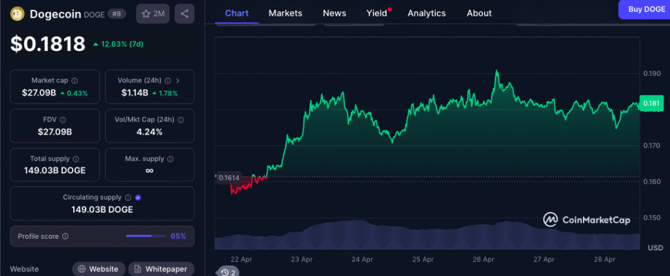Open Max. supply info icon

click(170, 159)
